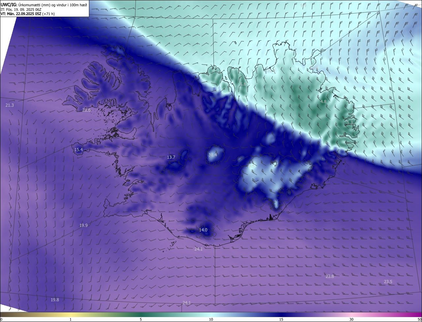The image size is (422, 322).
Task: Click the init time line 'IT: Fös. 19. 09. 2025 06Z'
Action: tap(21, 10)
